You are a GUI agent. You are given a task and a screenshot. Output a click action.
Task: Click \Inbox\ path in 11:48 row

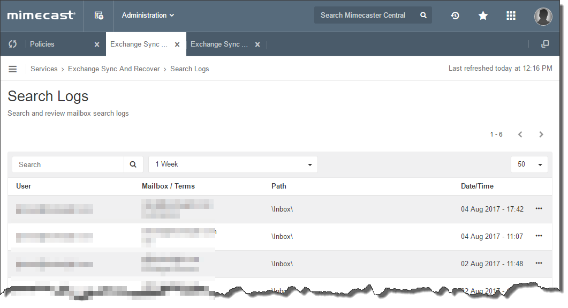coord(282,264)
